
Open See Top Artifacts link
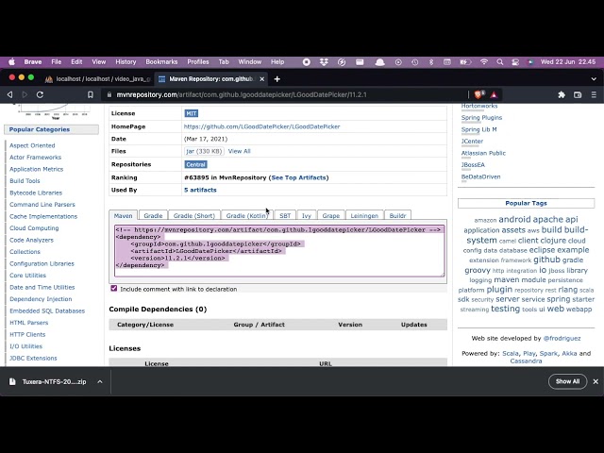coord(298,177)
